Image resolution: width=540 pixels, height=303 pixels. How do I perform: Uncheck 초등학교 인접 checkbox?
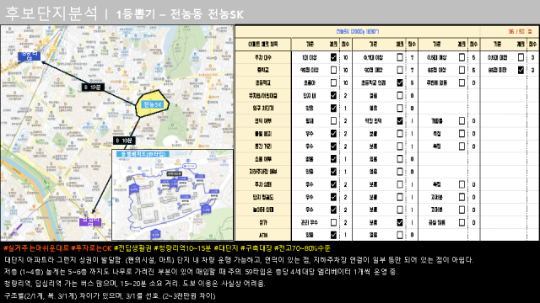point(399,82)
